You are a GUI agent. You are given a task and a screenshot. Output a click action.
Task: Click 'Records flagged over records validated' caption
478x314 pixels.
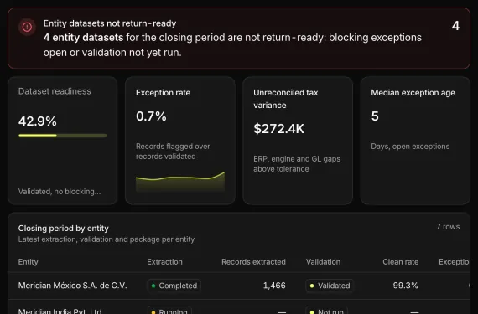point(173,152)
